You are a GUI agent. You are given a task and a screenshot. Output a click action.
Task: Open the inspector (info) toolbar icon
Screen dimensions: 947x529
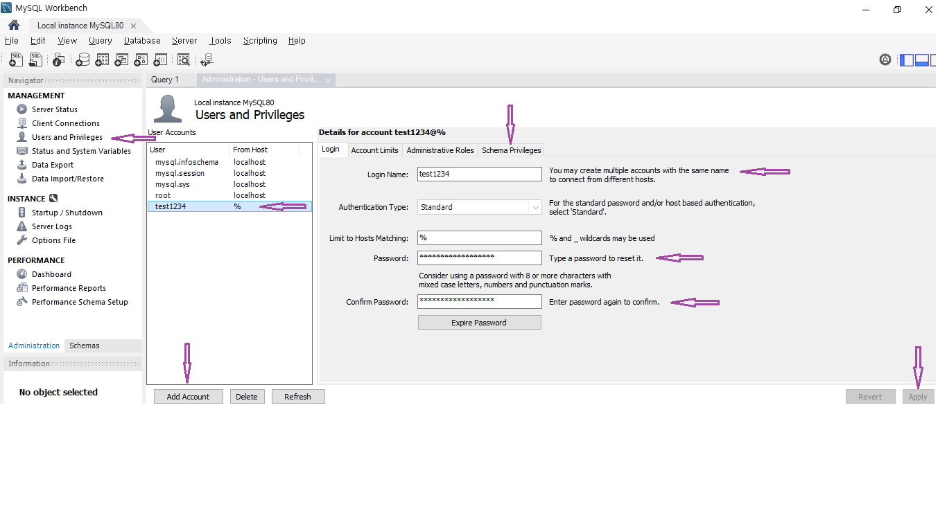[59, 60]
